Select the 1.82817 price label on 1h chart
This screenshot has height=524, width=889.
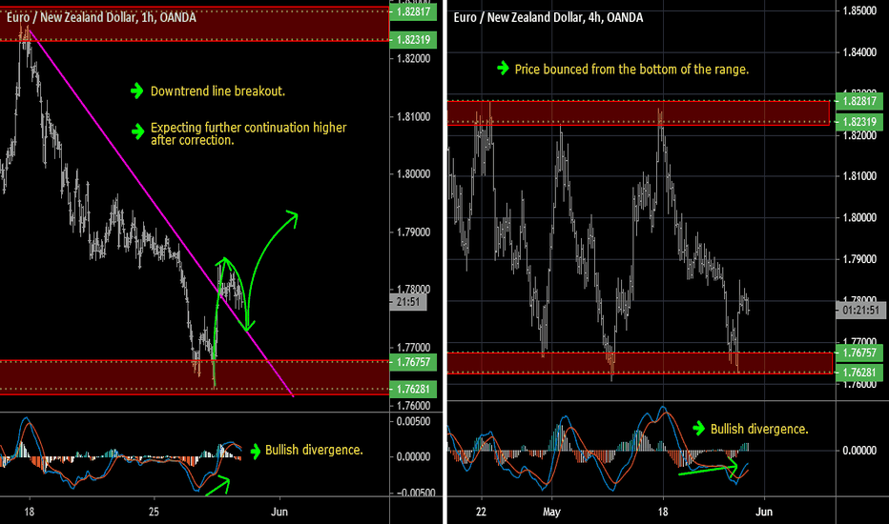pyautogui.click(x=413, y=11)
